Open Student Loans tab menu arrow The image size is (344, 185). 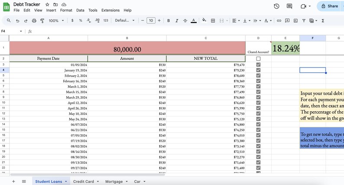66,182
